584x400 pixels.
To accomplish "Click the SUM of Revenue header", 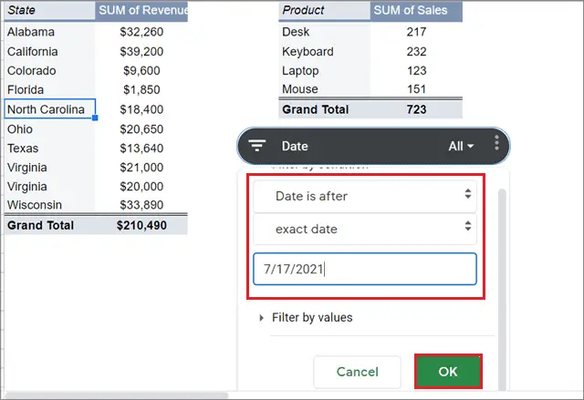I will [142, 11].
